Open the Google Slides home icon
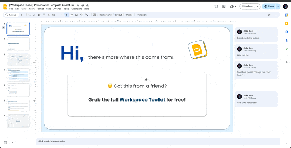The width and height of the screenshot is (291, 148). [5, 7]
